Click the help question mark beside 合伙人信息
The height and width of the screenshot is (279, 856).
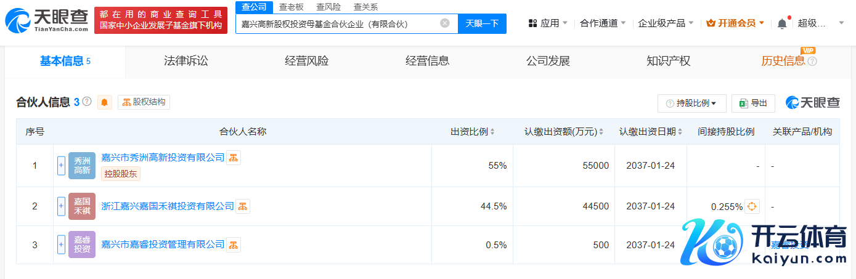(x=87, y=102)
